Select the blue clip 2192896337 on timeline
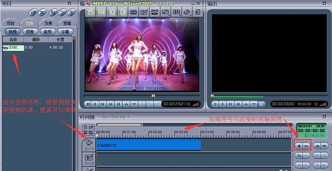The width and height of the screenshot is (332, 171). 148,145
